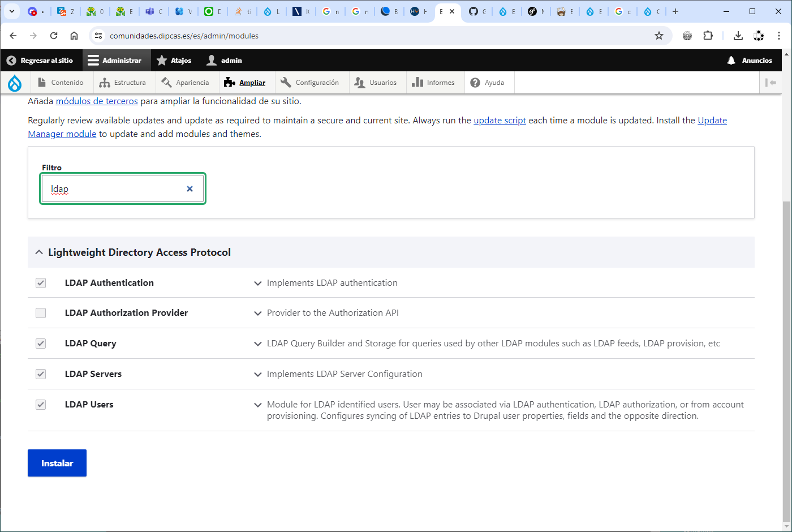Click the Drupal logo home icon
Viewport: 792px width, 532px height.
coord(15,83)
